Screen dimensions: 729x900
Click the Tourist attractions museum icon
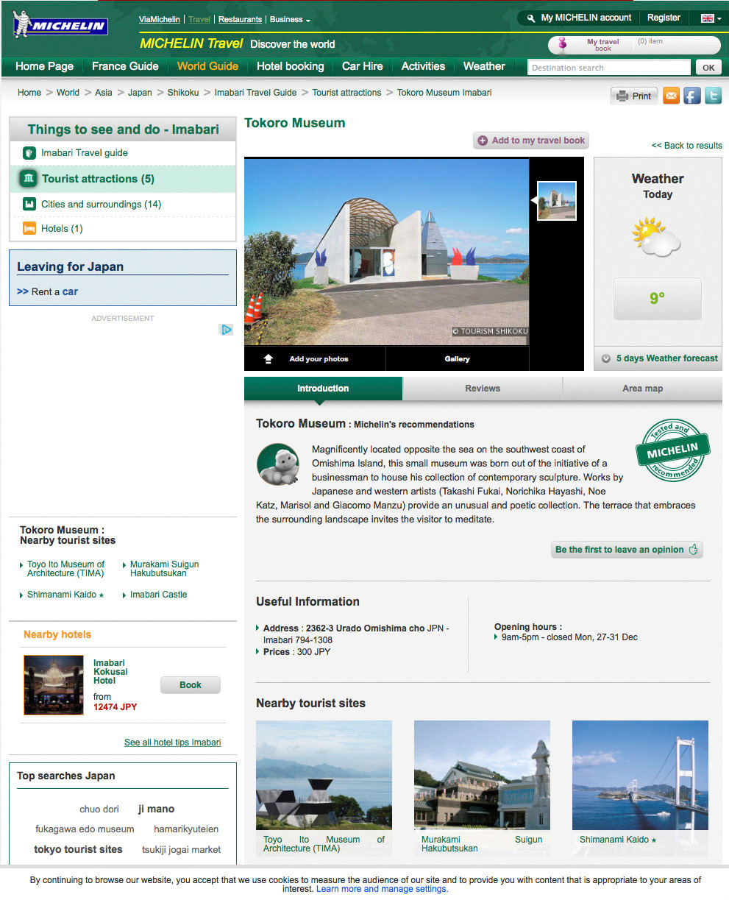click(x=28, y=179)
